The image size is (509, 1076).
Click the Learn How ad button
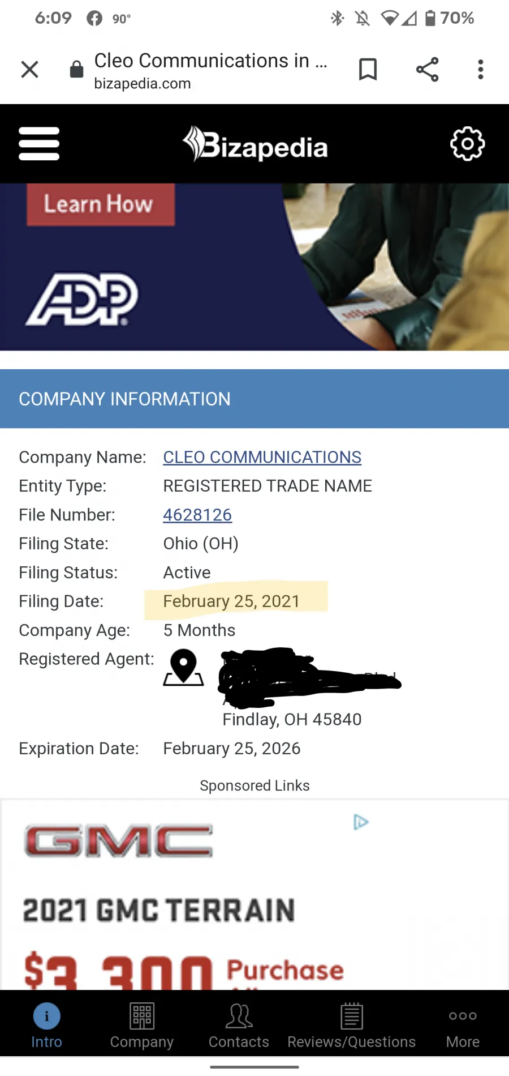pyautogui.click(x=101, y=204)
